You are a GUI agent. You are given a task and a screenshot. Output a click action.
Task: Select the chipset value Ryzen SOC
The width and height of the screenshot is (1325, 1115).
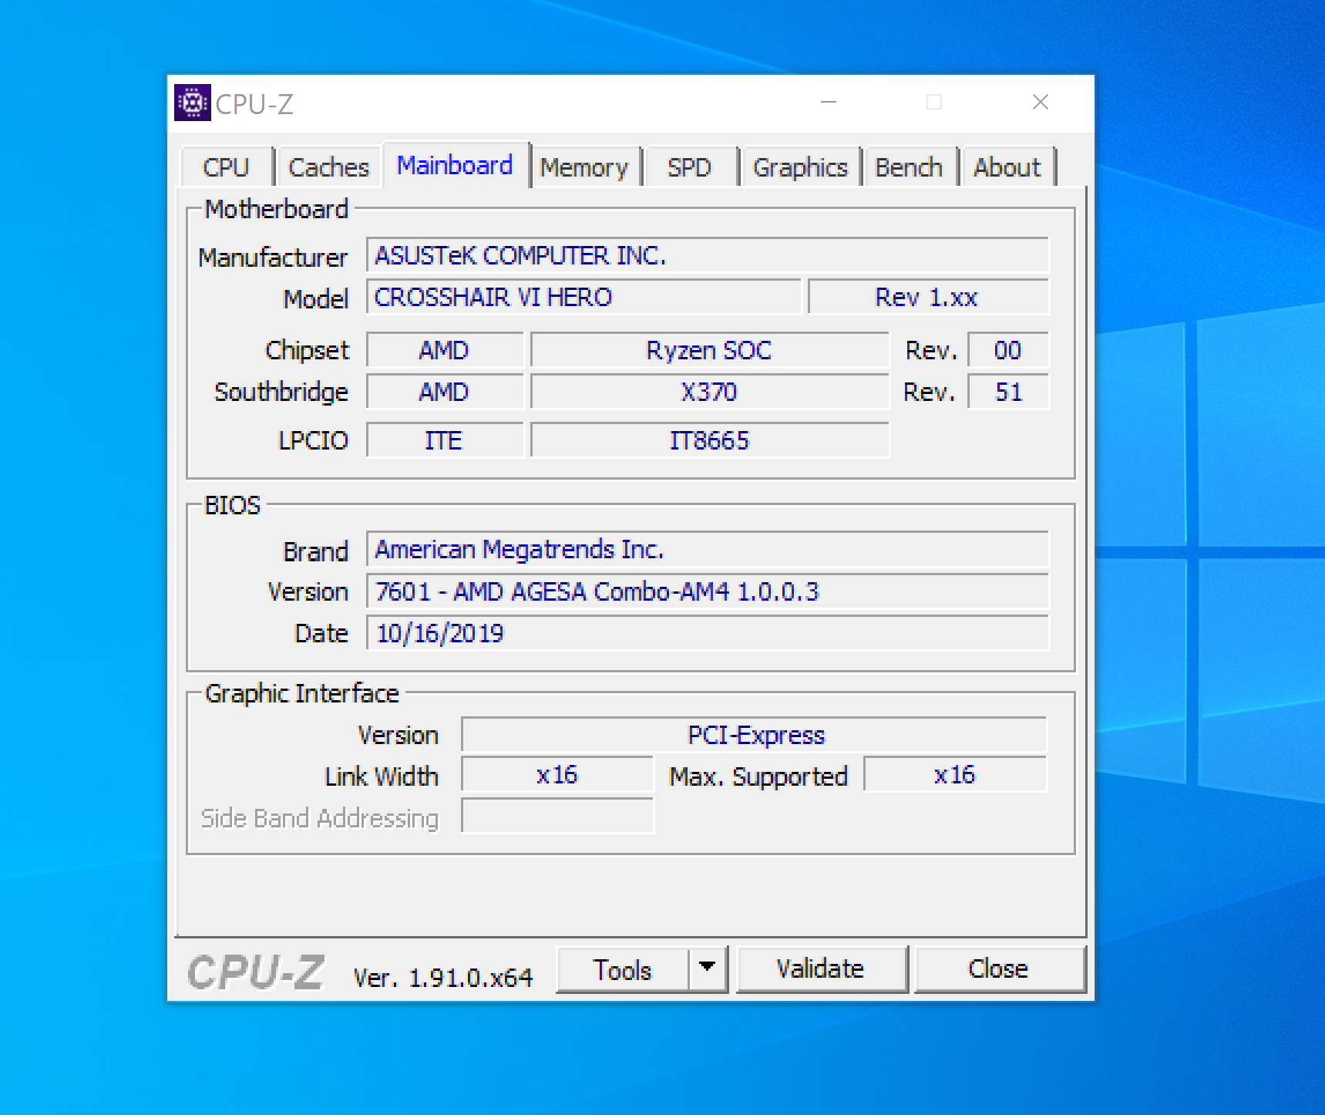(709, 350)
